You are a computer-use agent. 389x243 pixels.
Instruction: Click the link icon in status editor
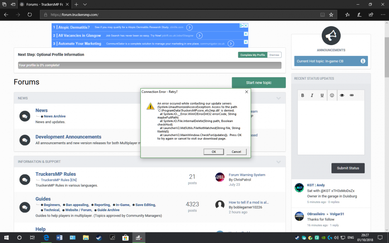[x=351, y=95]
